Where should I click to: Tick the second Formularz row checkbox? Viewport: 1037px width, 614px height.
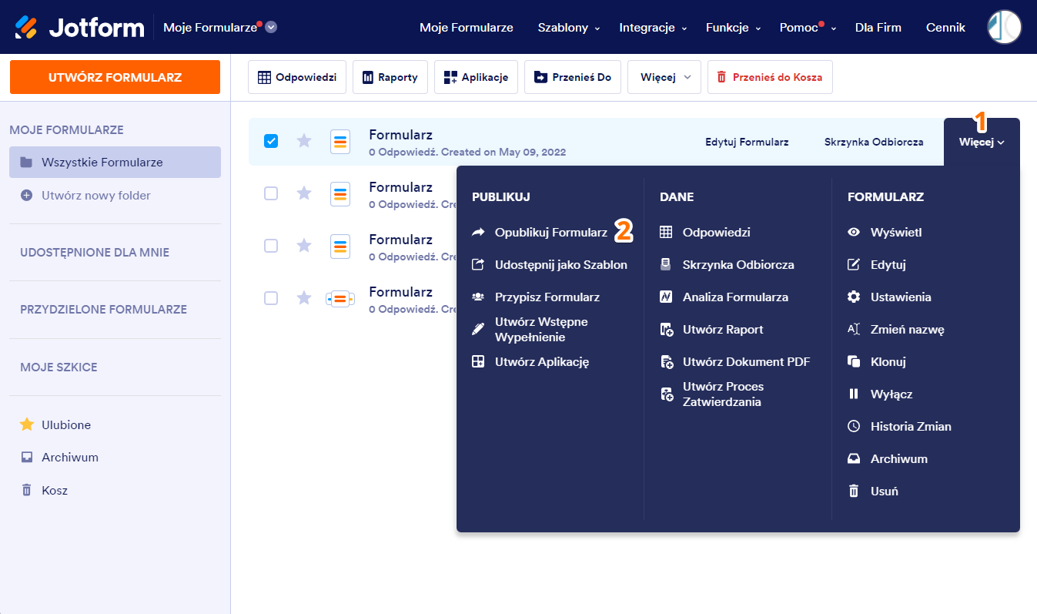click(271, 193)
